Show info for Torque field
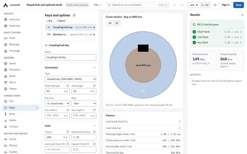The width and height of the screenshot is (247, 154). [x=68, y=132]
